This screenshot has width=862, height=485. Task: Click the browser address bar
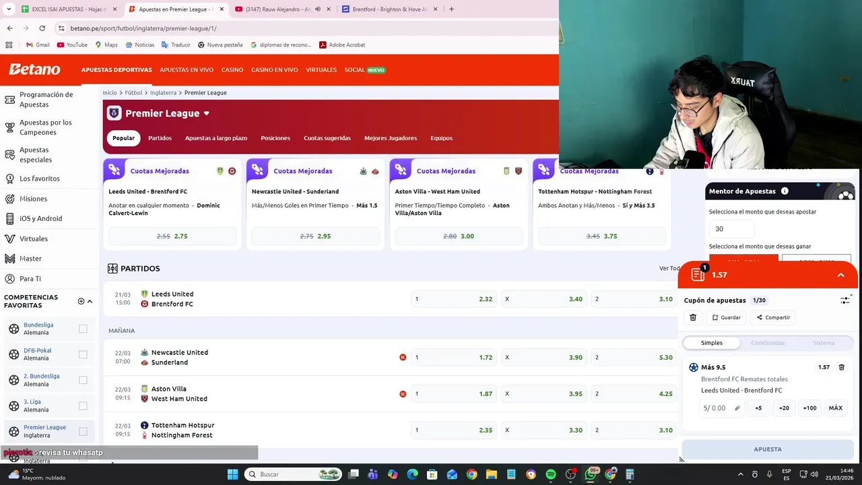click(303, 28)
